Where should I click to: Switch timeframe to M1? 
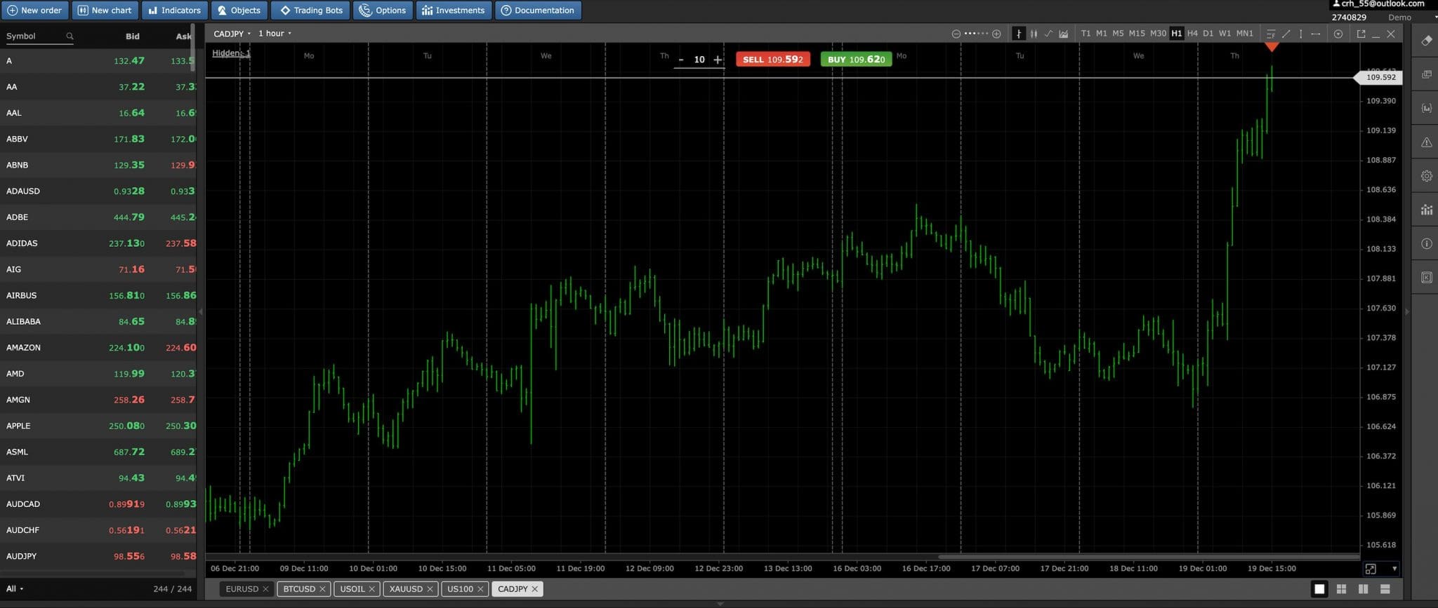pyautogui.click(x=1101, y=34)
